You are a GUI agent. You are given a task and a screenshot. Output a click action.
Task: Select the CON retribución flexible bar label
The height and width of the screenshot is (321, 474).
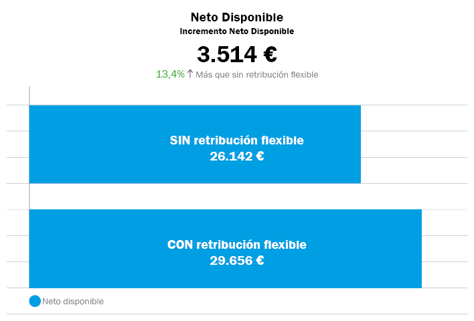coord(237,245)
